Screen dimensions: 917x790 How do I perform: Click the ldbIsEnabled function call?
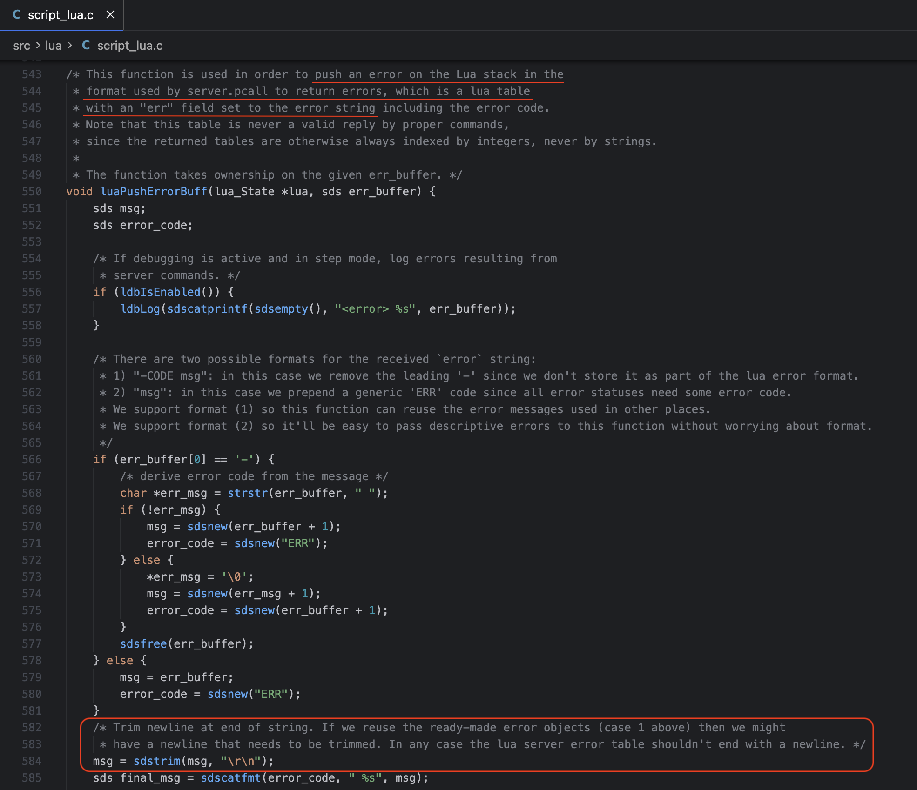coord(160,292)
